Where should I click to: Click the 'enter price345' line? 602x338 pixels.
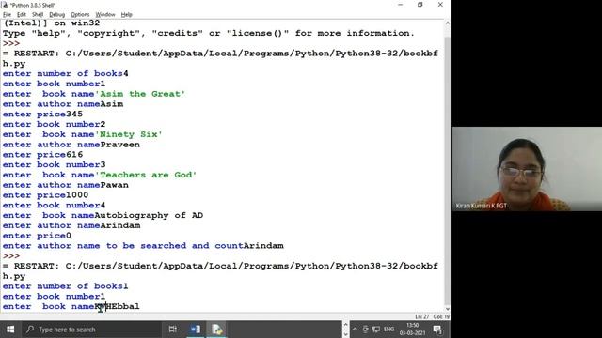click(42, 115)
